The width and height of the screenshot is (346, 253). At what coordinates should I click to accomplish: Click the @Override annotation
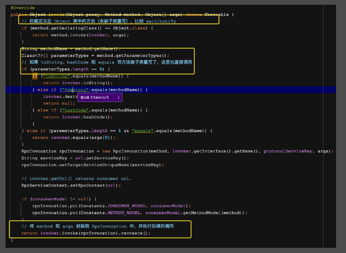23,8
